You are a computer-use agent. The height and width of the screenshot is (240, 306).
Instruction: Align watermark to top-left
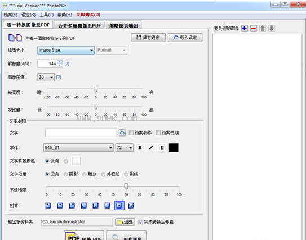48,206
